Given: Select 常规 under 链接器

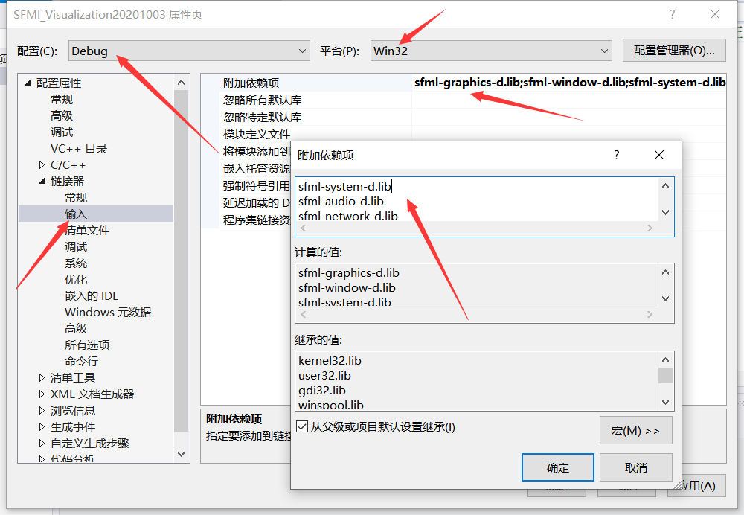Looking at the screenshot, I should coord(76,197).
